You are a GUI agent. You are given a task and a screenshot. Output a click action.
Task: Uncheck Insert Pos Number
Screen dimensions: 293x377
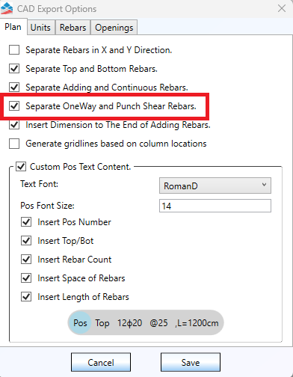tap(26, 222)
